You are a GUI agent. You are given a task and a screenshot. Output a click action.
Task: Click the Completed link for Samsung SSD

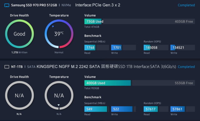186,5
